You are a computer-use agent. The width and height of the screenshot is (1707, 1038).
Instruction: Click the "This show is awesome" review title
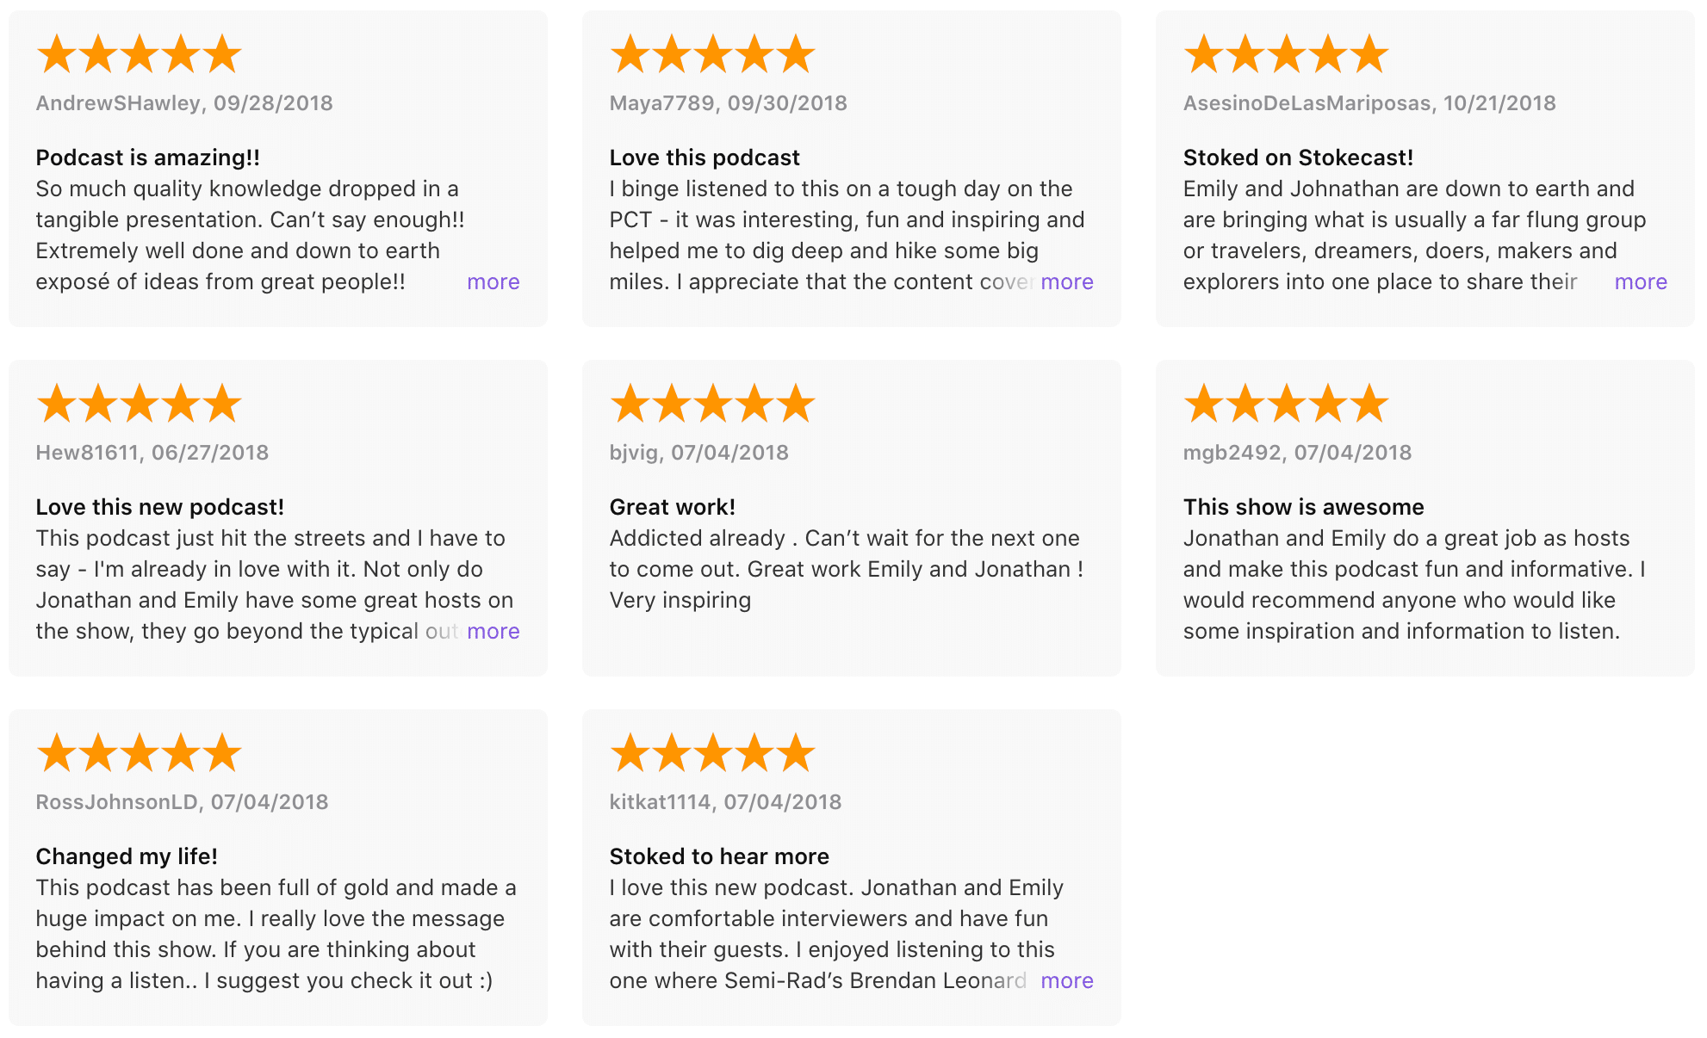point(1303,507)
